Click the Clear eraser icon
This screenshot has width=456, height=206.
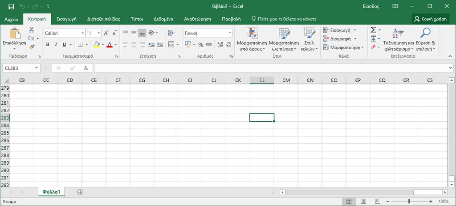pos(374,47)
